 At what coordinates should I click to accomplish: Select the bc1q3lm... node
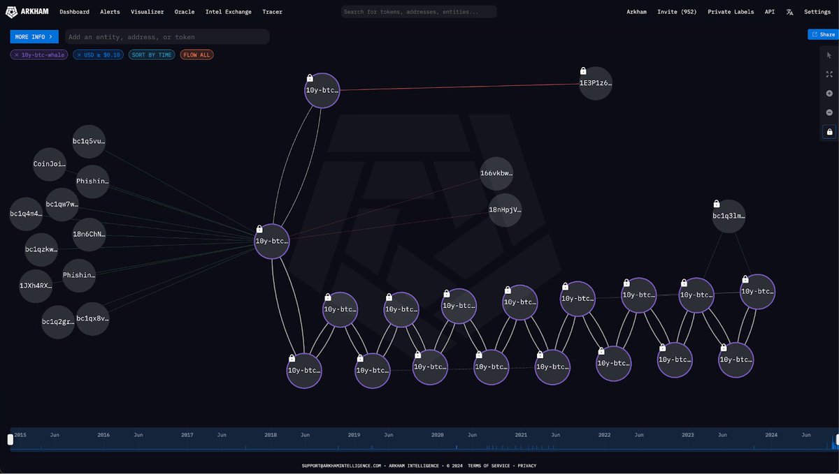729,216
